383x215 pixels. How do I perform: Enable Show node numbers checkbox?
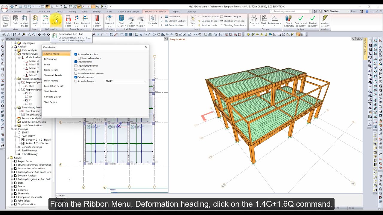click(x=80, y=58)
